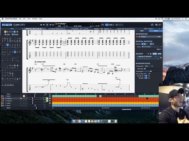Toggle Auto Let Ring switch
189x141 pixels.
[x=146, y=74]
